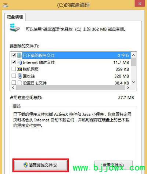Click the Internet temporary files icon
The image size is (147, 174).
click(x=19, y=62)
